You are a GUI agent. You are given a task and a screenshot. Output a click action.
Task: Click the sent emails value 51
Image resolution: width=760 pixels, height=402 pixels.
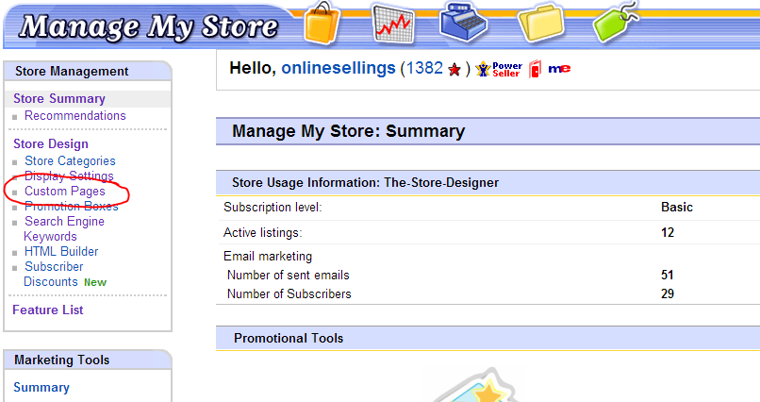point(668,275)
